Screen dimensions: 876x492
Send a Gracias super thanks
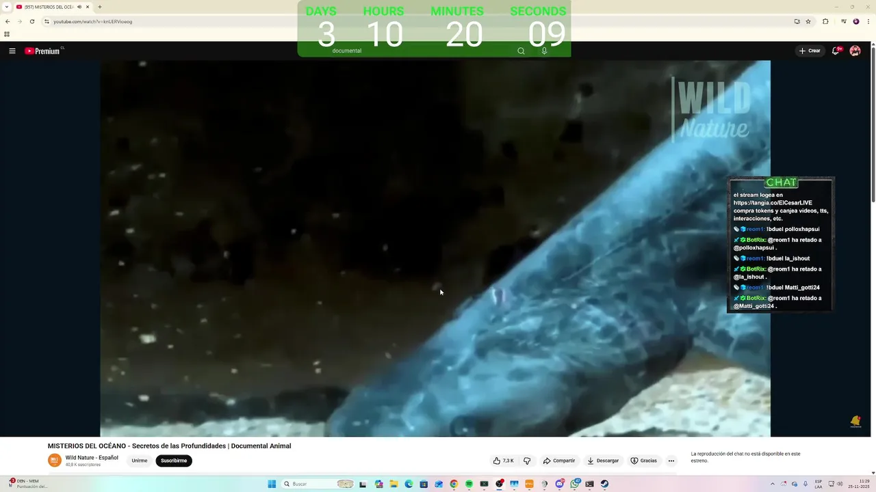point(643,461)
